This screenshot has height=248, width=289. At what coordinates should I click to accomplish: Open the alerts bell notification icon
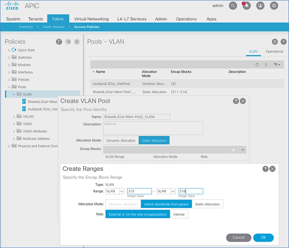[247, 6]
